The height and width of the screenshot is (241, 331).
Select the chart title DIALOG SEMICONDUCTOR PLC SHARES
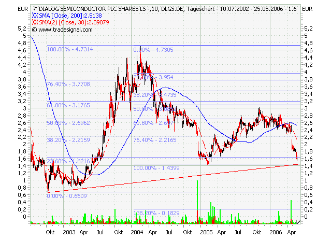(x=89, y=9)
